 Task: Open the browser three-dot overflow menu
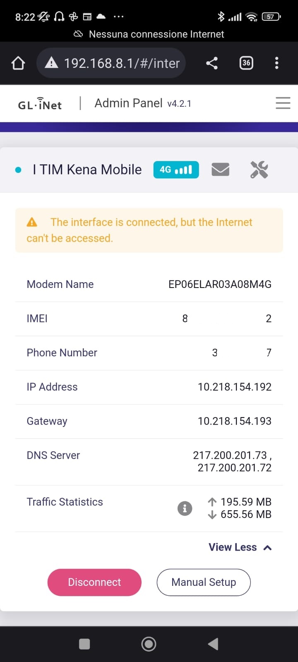click(x=276, y=63)
